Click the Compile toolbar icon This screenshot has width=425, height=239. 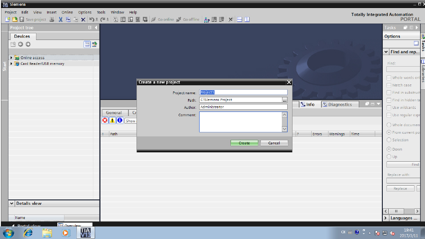click(116, 20)
